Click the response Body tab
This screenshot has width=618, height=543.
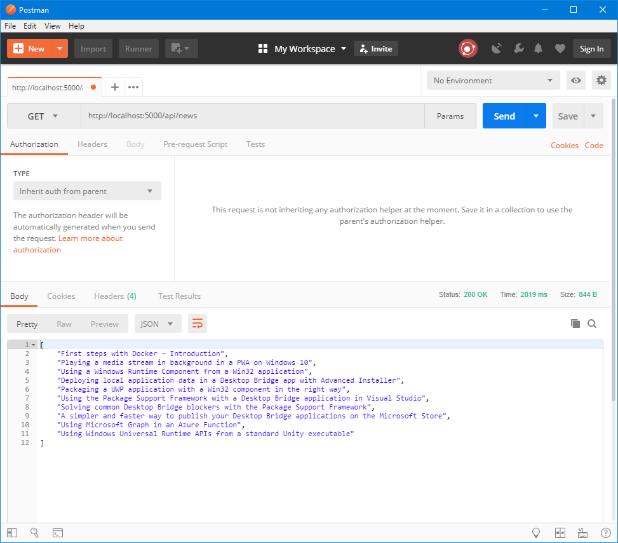(x=19, y=296)
